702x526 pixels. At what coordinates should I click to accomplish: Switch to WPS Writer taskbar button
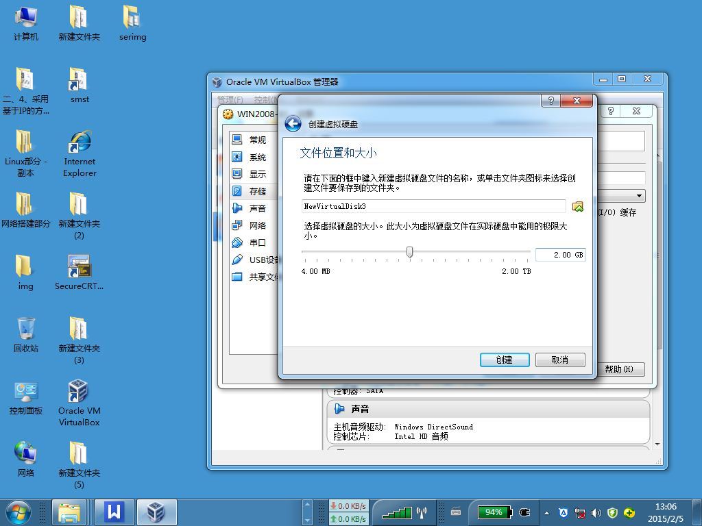tap(114, 512)
